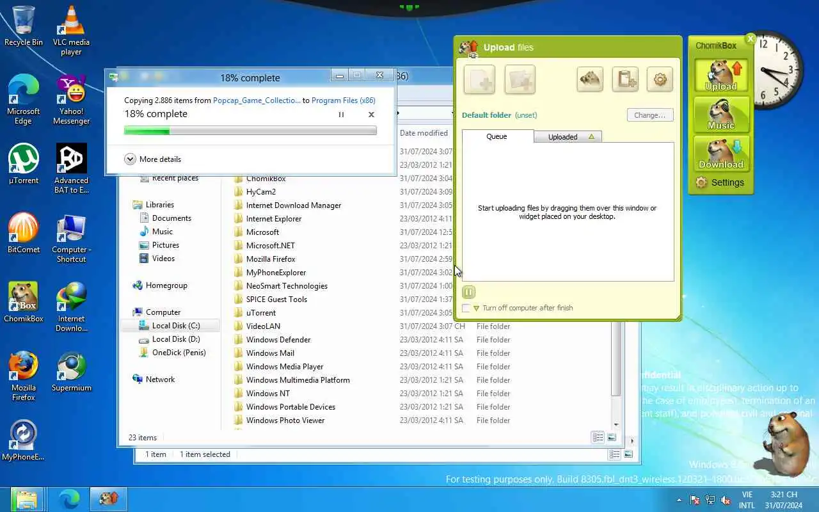This screenshot has width=819, height=512.
Task: Switch to the Uploaded tab
Action: [568, 137]
